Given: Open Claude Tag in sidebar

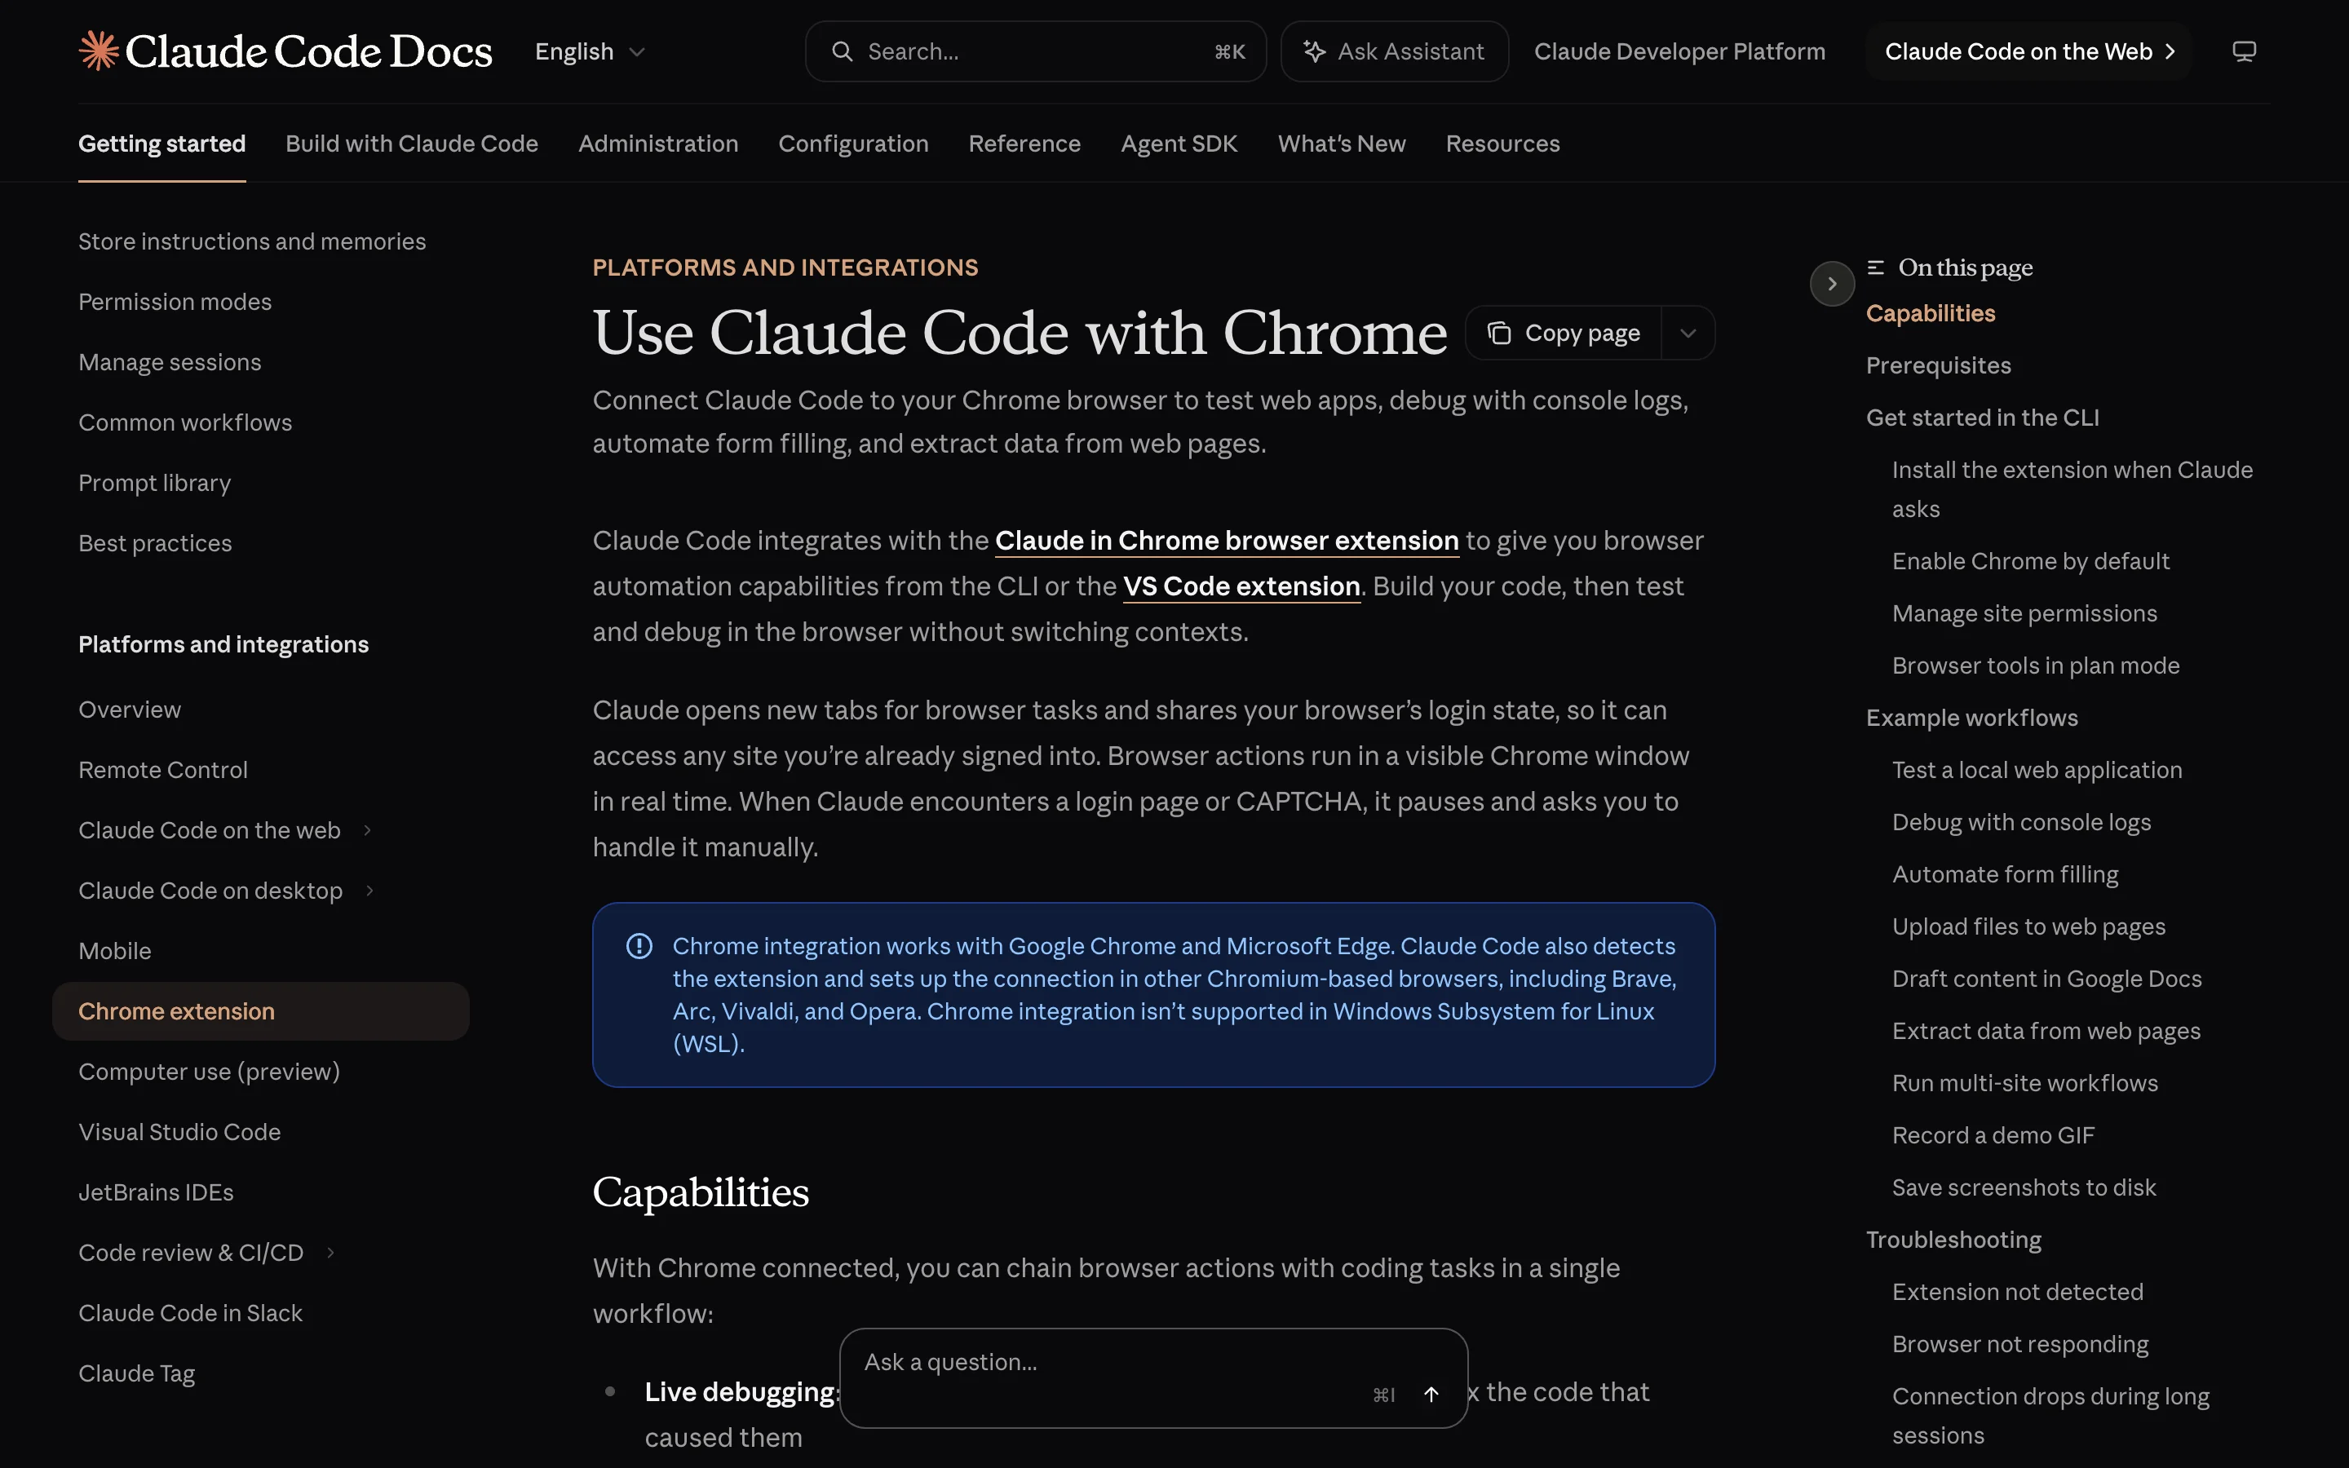Looking at the screenshot, I should tap(137, 1373).
